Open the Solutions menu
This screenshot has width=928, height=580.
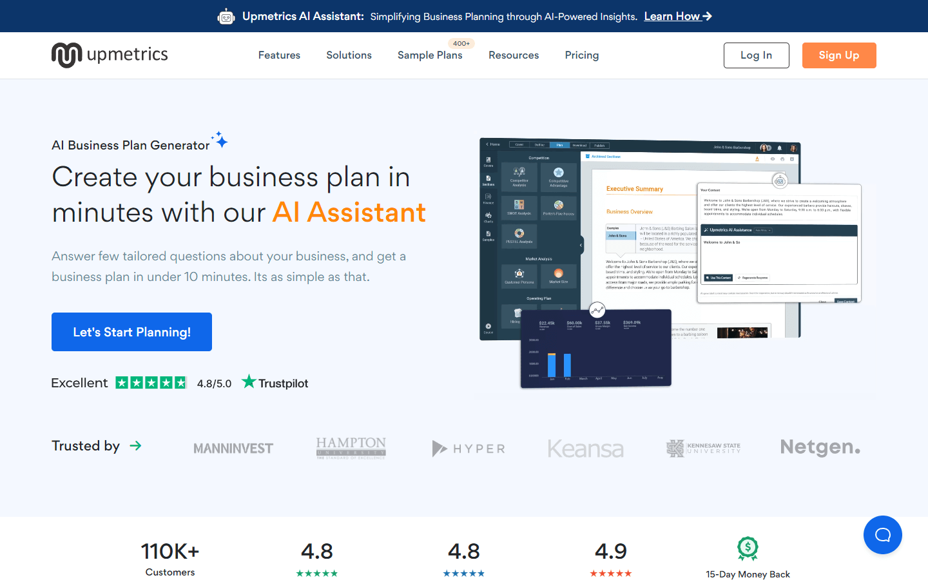349,55
